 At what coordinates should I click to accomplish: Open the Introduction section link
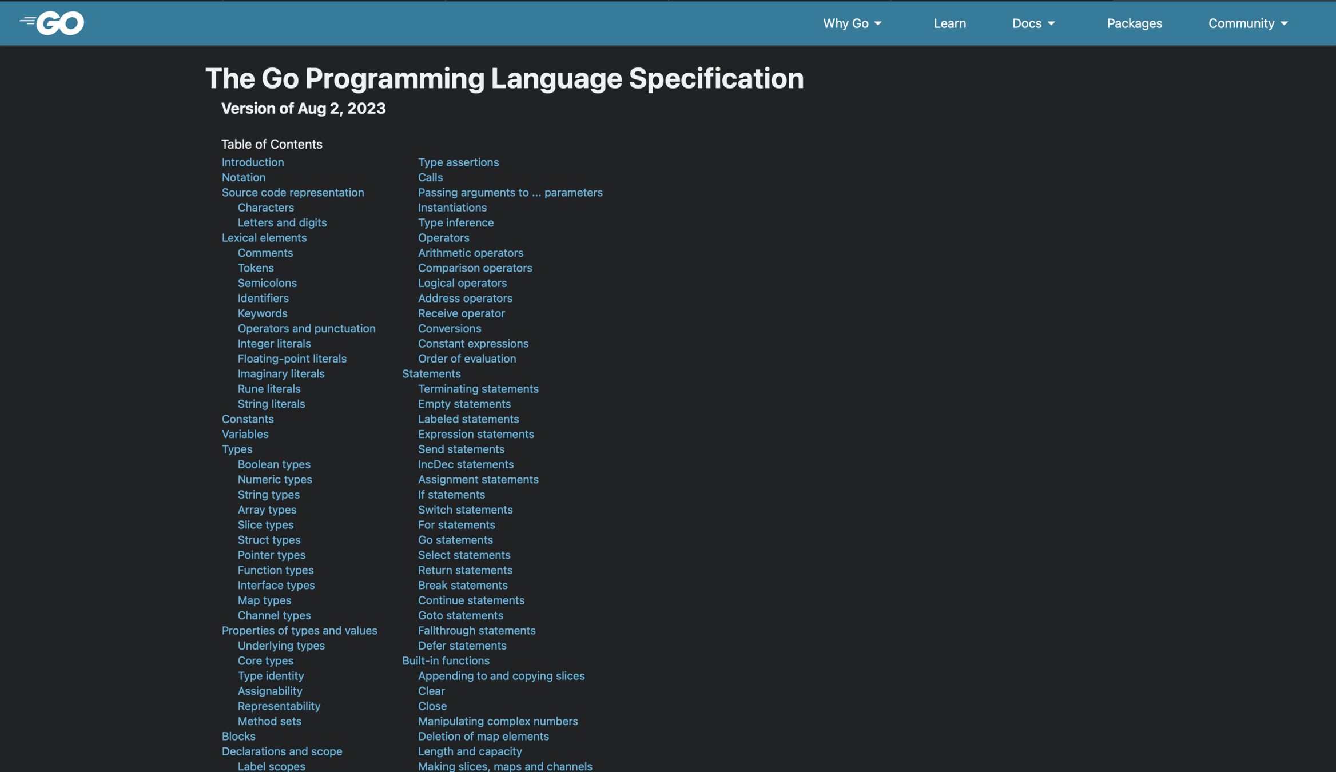[252, 162]
